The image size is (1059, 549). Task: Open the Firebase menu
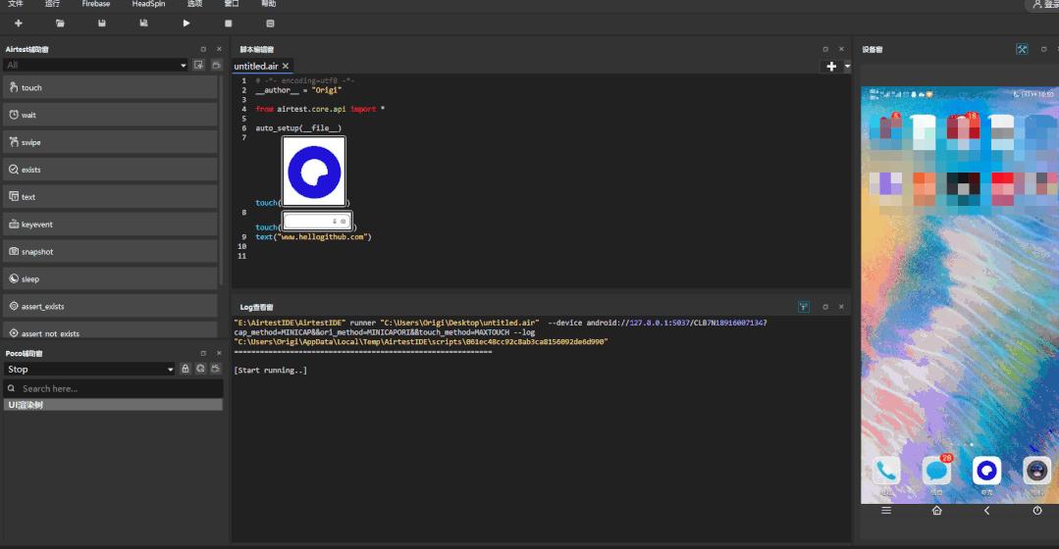96,5
